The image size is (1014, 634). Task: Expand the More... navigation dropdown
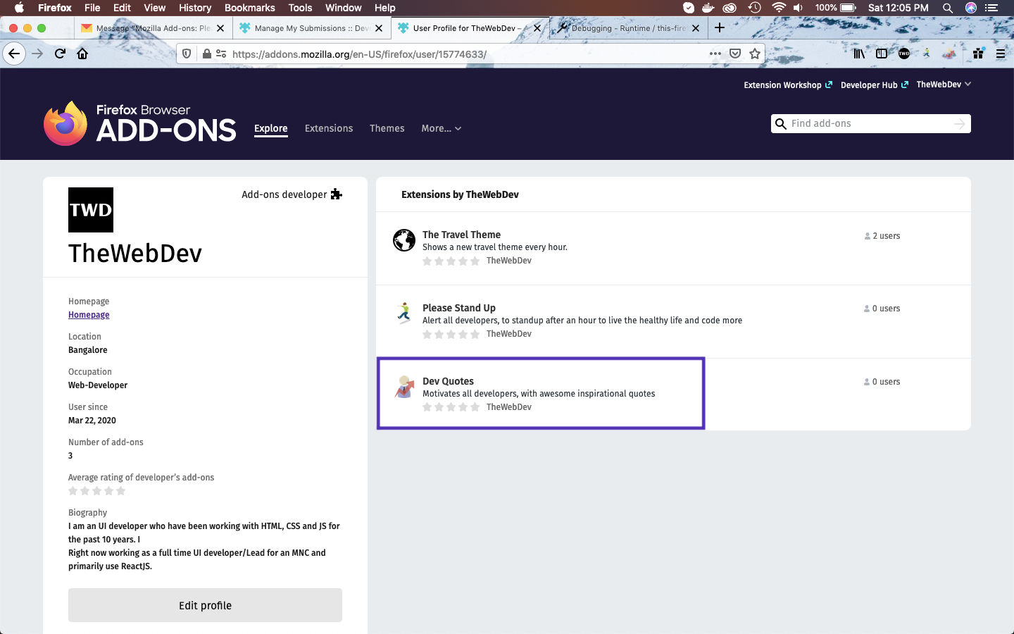[x=442, y=128]
